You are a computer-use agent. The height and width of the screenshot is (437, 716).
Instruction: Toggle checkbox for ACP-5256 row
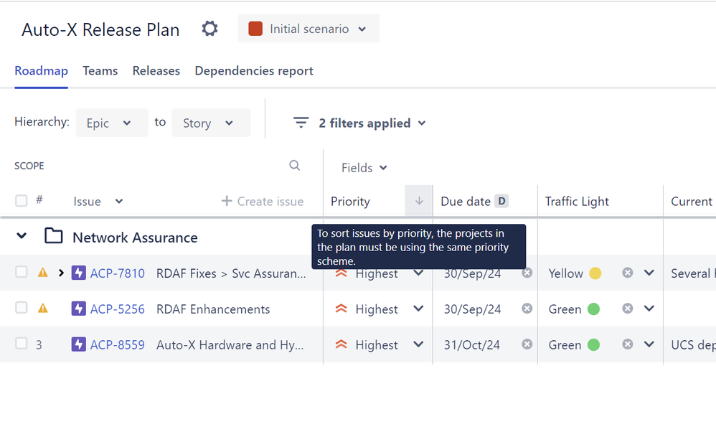coord(21,307)
